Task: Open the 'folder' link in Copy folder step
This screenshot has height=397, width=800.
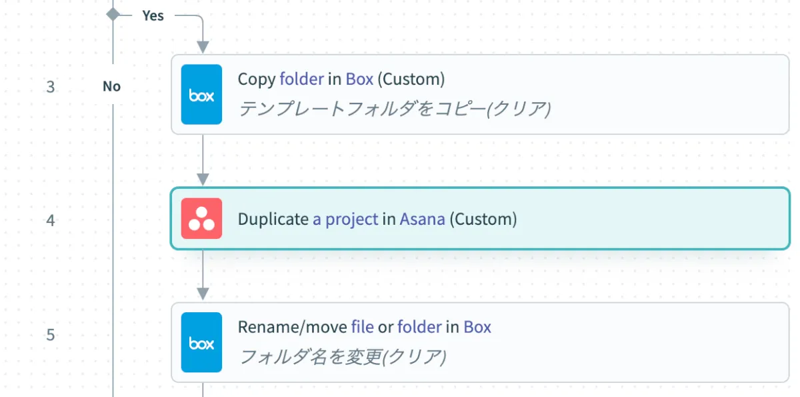Action: 301,79
